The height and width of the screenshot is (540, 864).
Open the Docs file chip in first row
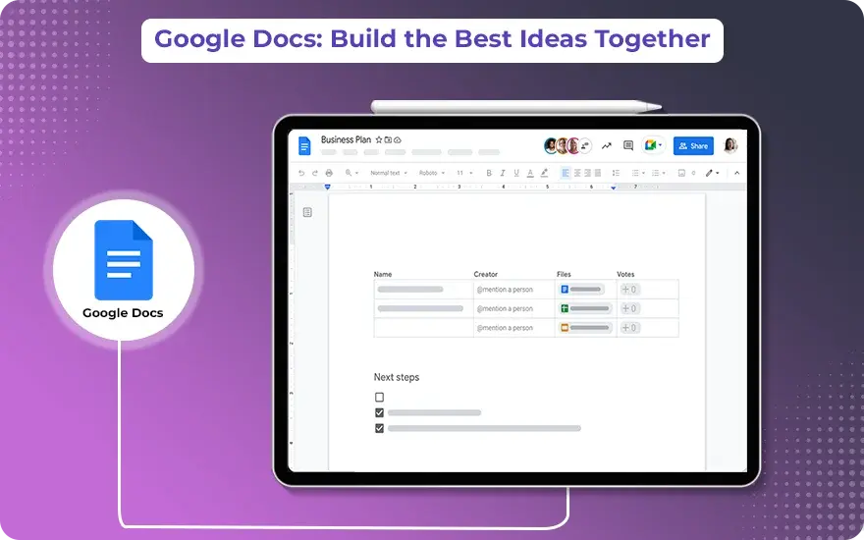tap(581, 290)
